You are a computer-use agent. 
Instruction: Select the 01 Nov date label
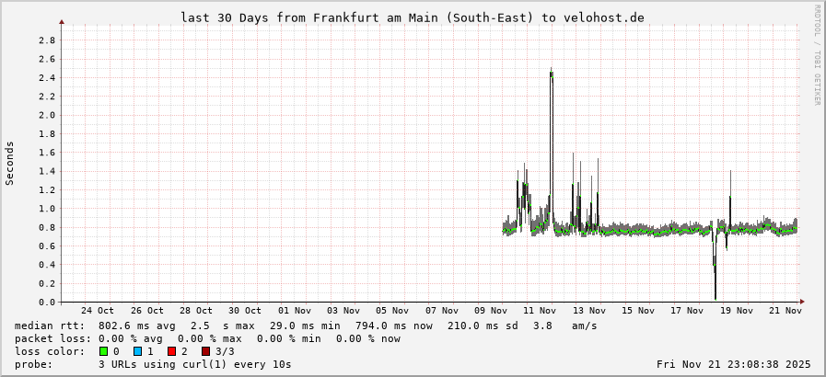point(294,311)
